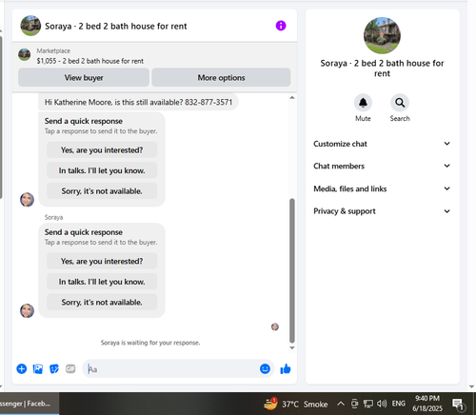This screenshot has height=415, width=476.
Task: Open volume control speaker icon
Action: pyautogui.click(x=382, y=404)
